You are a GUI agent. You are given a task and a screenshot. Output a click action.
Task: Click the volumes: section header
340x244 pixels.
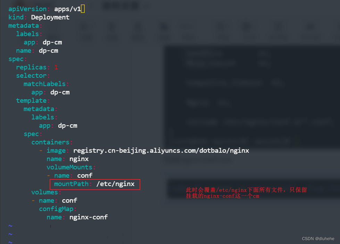(x=44, y=192)
